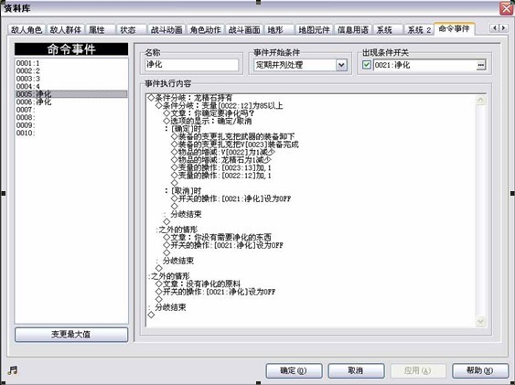Switch to the 敌人角色 tab
This screenshot has width=515, height=385.
[27, 30]
